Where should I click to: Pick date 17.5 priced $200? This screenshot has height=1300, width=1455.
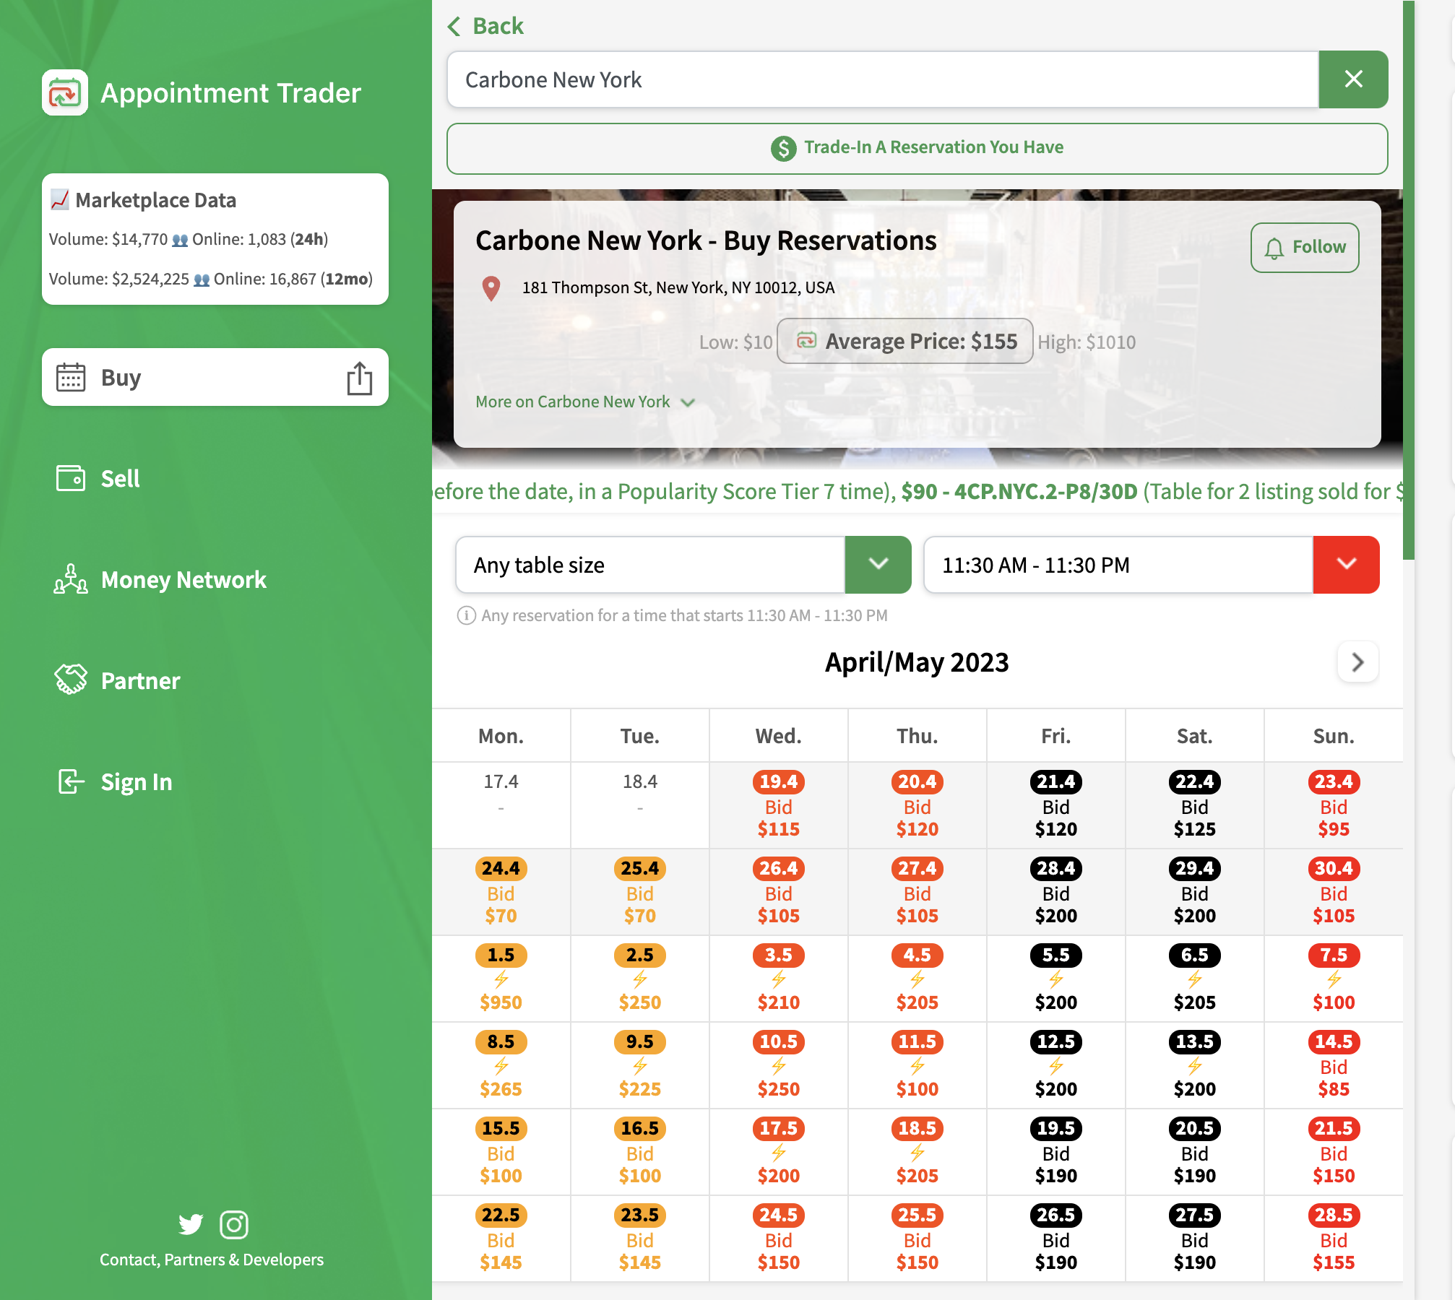(x=779, y=1152)
